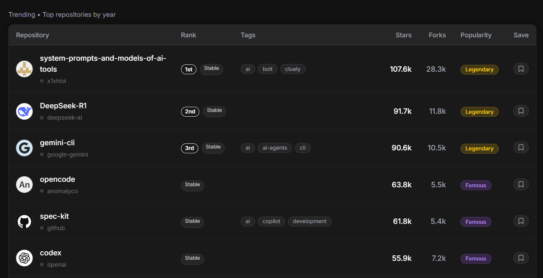Click the OpenAI logo avatar for codex
Screen dimensions: 543x278
(x=25, y=258)
